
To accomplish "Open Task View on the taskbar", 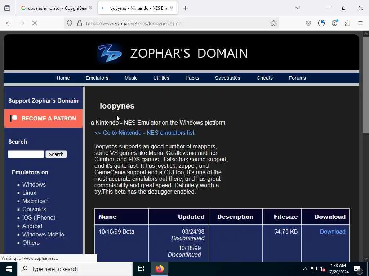I will (141, 269).
